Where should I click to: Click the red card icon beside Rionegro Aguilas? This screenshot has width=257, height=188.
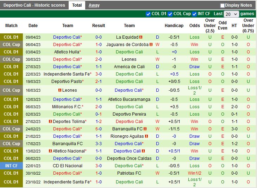pyautogui.click(x=146, y=136)
